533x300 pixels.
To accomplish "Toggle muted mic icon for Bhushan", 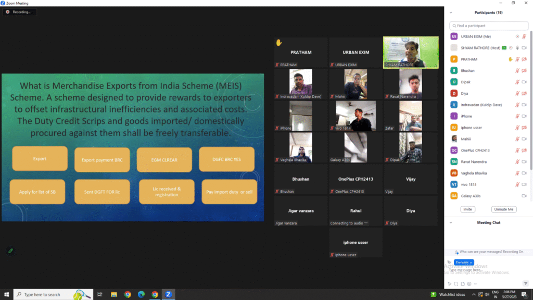I will (517, 70).
